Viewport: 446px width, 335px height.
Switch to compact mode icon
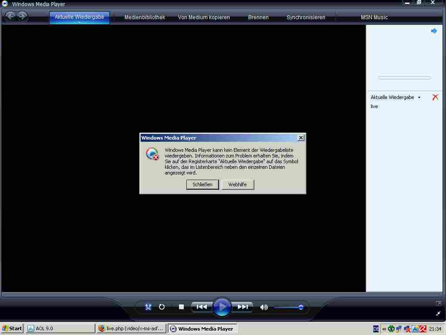(438, 313)
